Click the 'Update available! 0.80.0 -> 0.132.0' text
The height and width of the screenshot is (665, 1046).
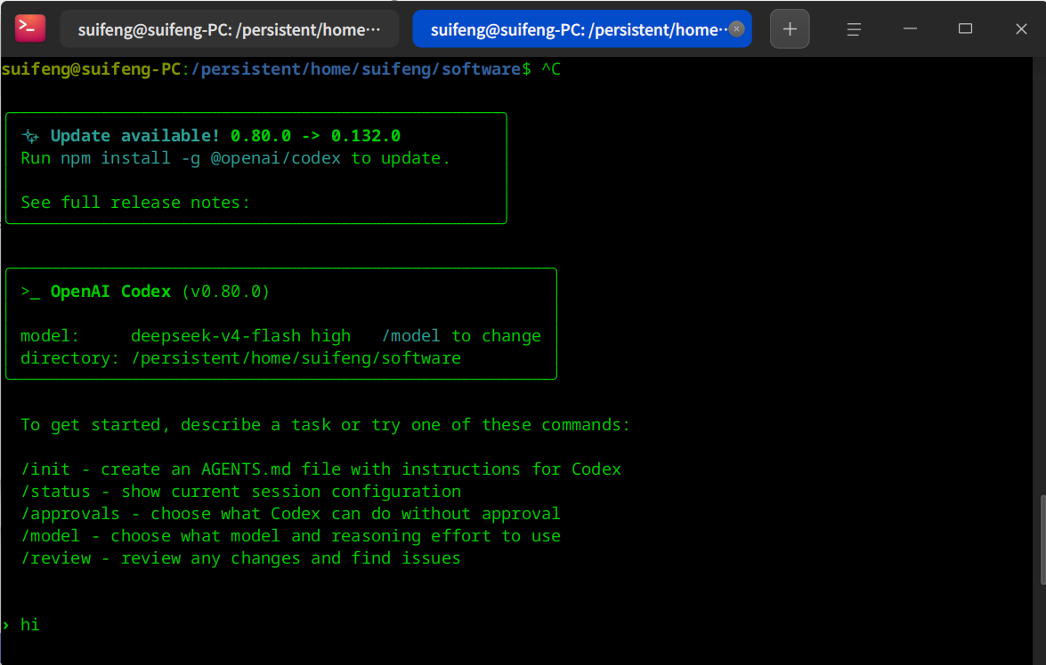225,136
